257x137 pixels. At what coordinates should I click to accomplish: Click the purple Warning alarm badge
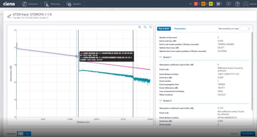pyautogui.click(x=218, y=4)
